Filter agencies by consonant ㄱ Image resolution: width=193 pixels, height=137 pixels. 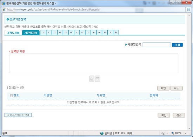tap(43, 33)
